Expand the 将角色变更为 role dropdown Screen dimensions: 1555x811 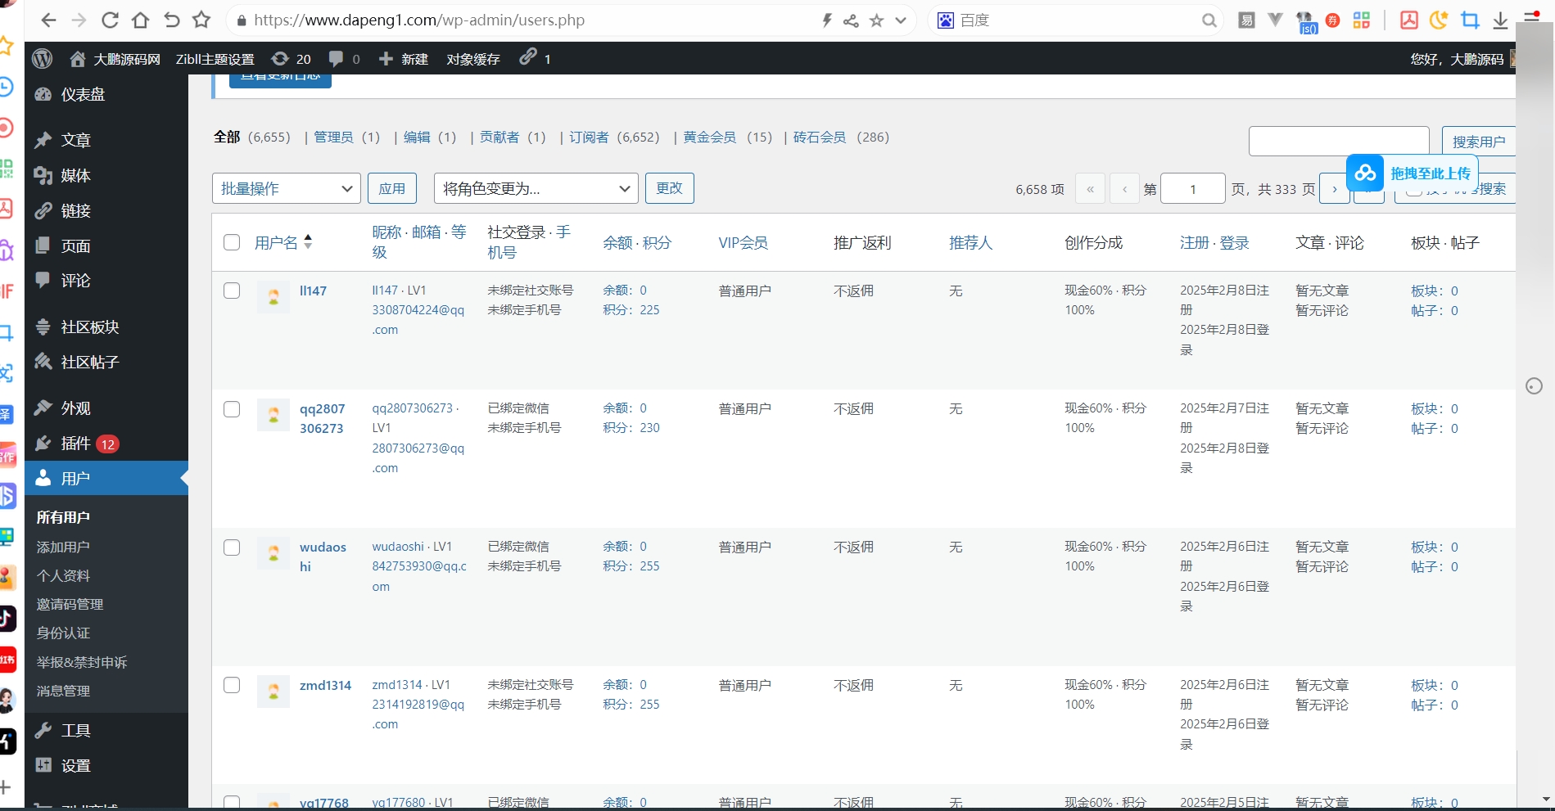(536, 188)
